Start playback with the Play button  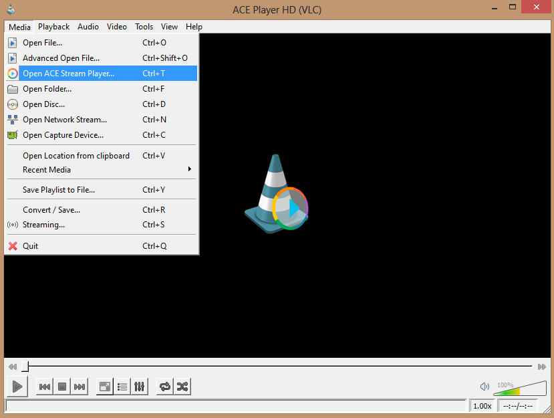17,387
